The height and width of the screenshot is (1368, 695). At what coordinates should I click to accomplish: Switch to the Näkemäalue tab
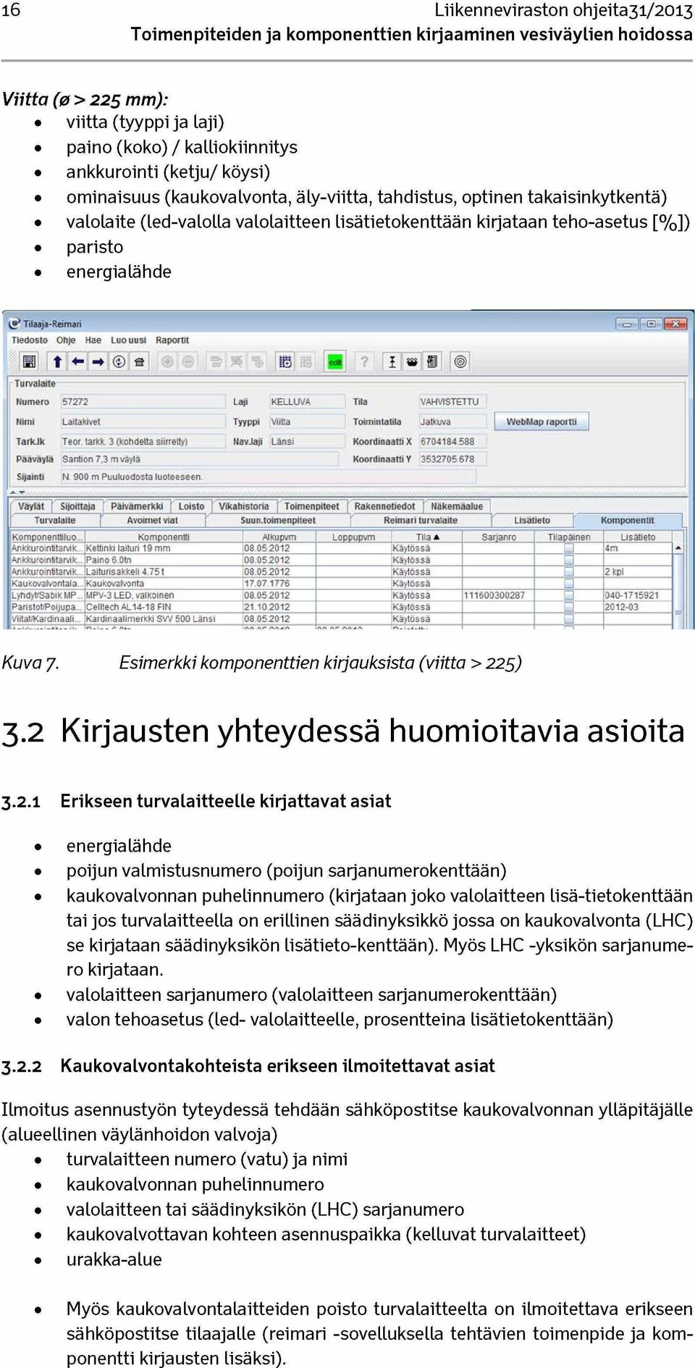457,506
